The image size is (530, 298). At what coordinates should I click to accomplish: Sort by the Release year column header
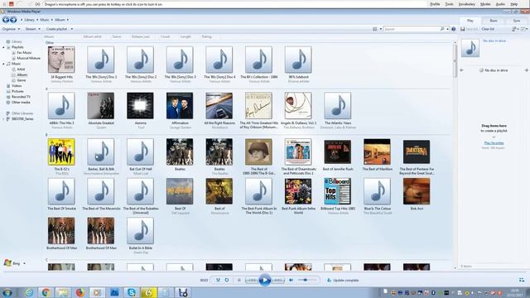(141, 36)
